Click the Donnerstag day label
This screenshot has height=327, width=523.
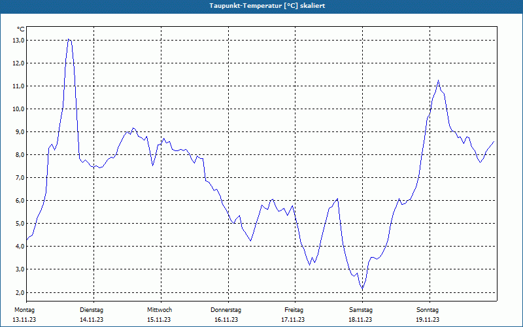226,310
